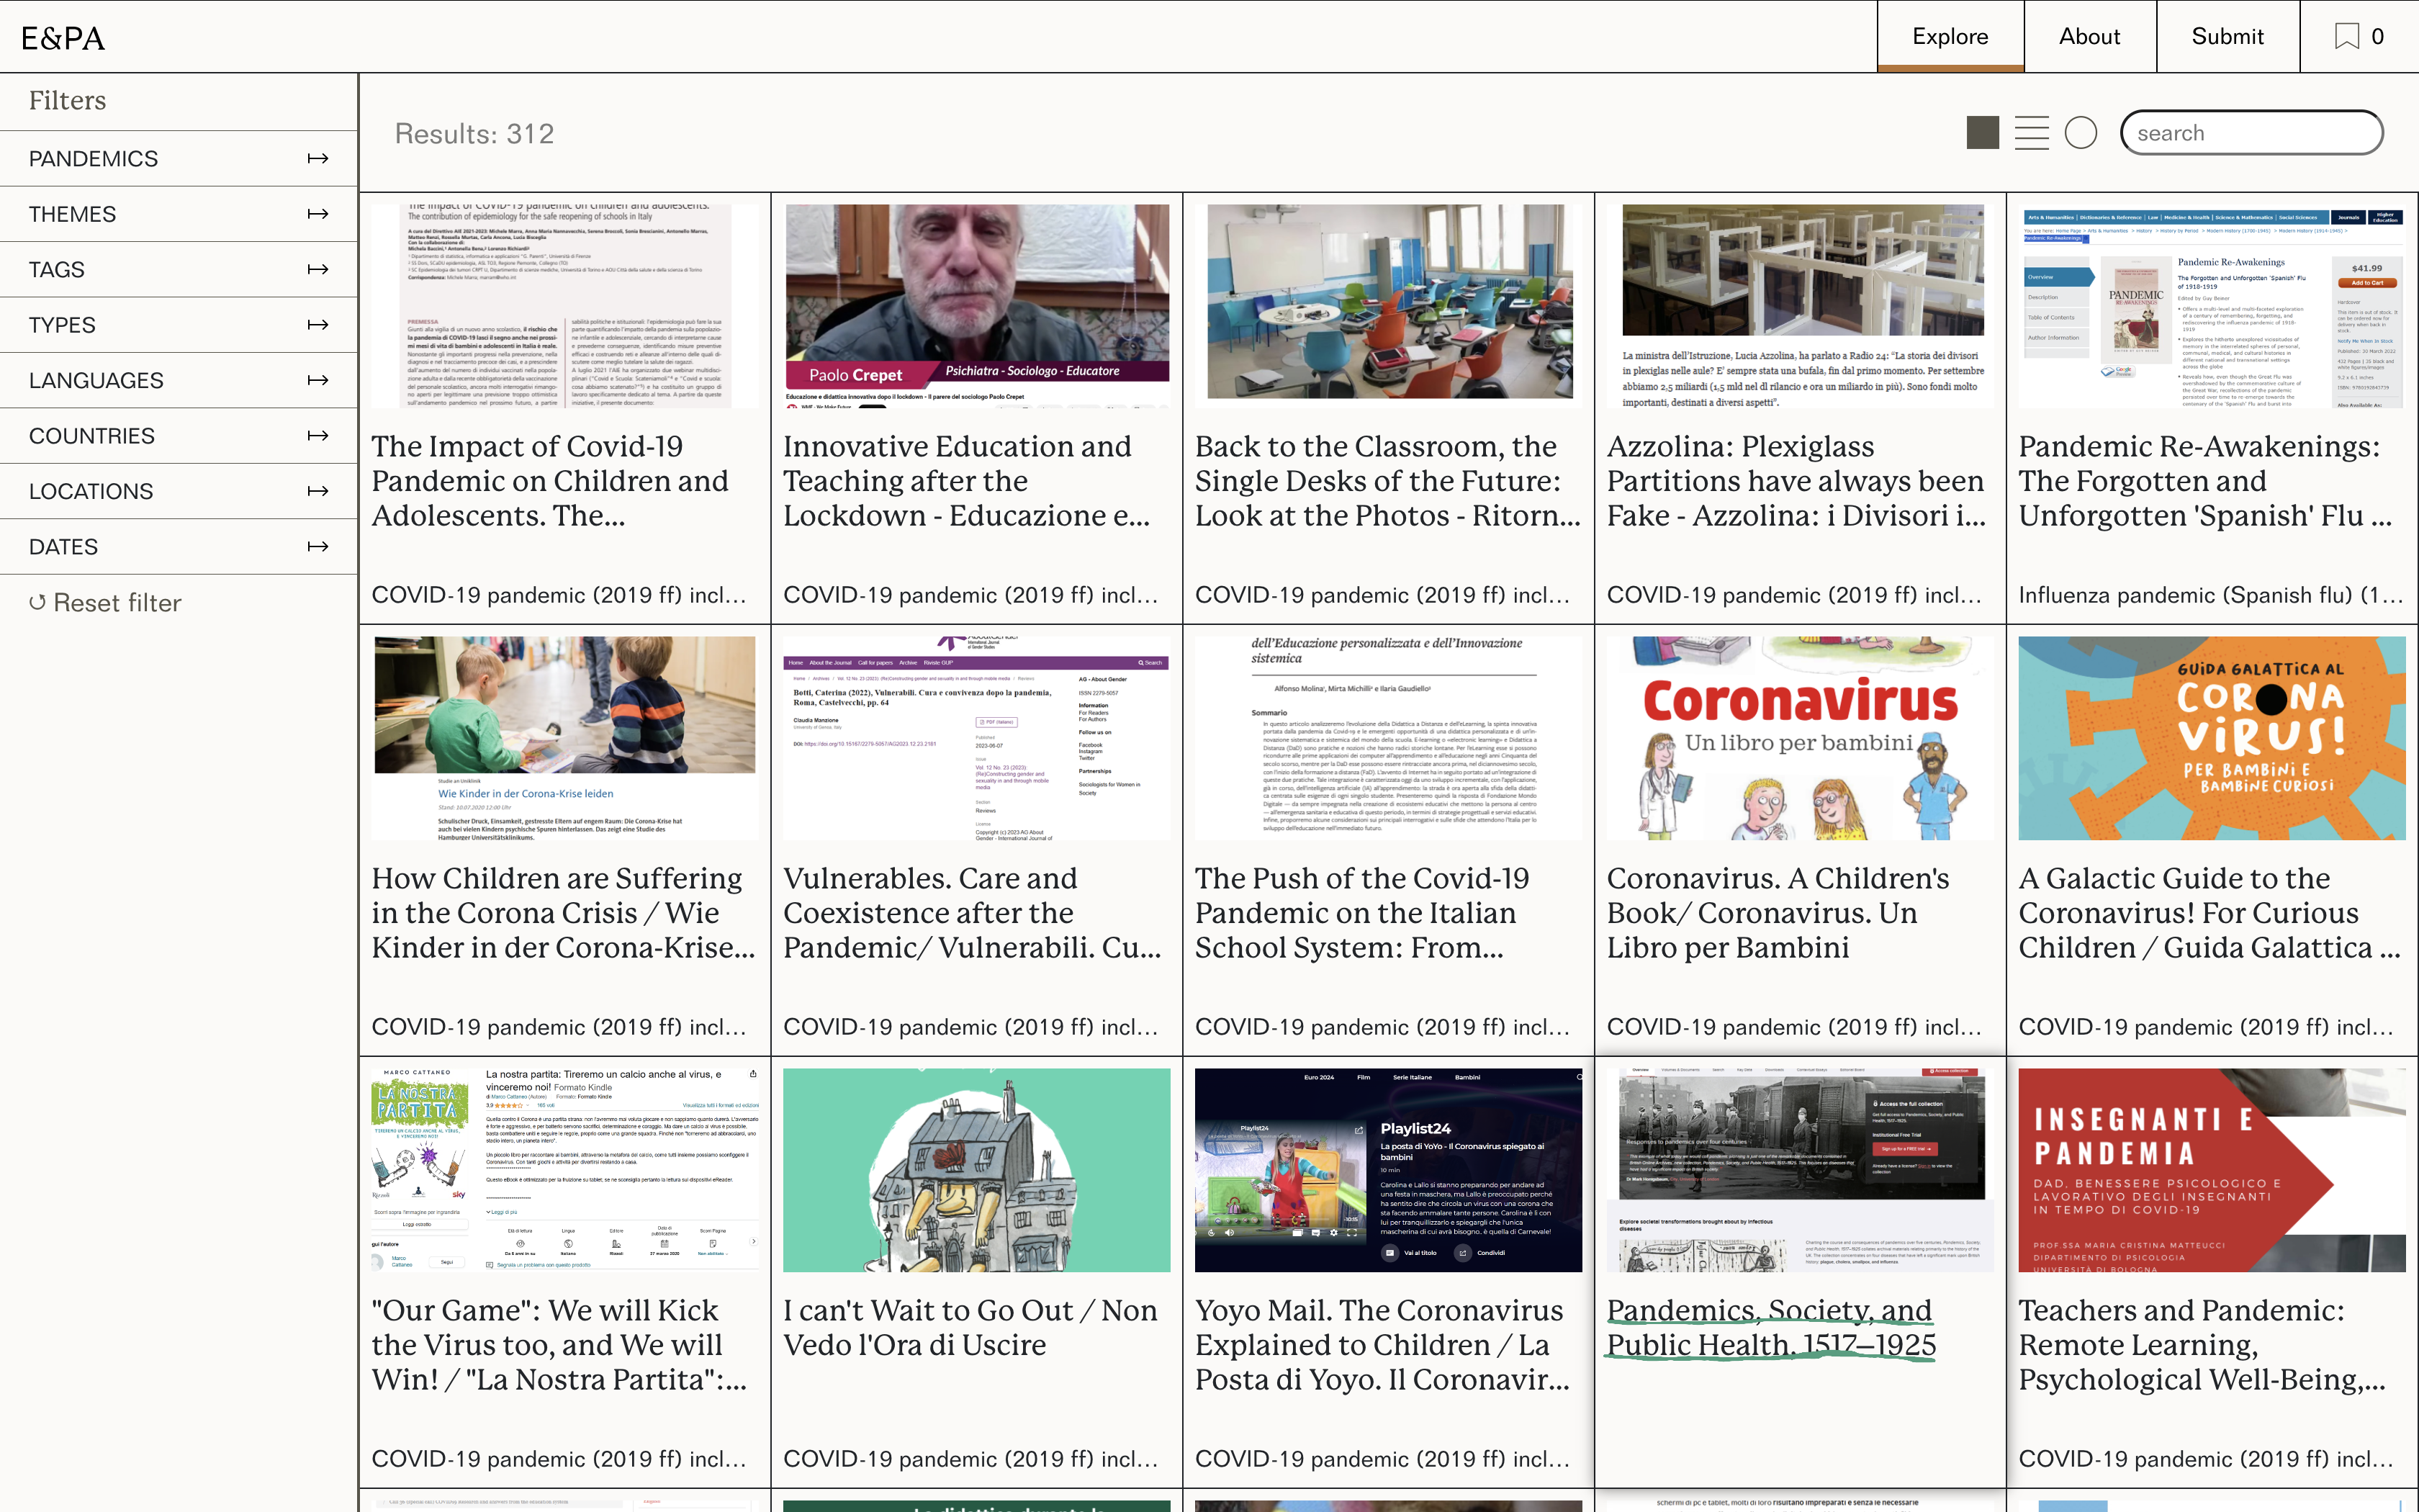Open the About page
Viewport: 2419px width, 1512px height.
point(2089,37)
